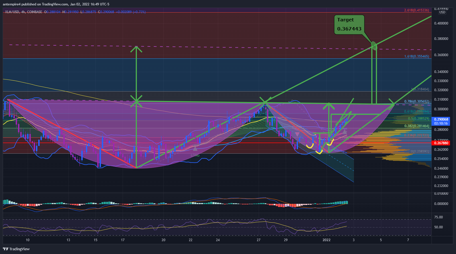Viewport: 456px width, 254px height.
Task: Select the XLM/USD, 4h, COINBASE symbol title
Action: (x=23, y=12)
